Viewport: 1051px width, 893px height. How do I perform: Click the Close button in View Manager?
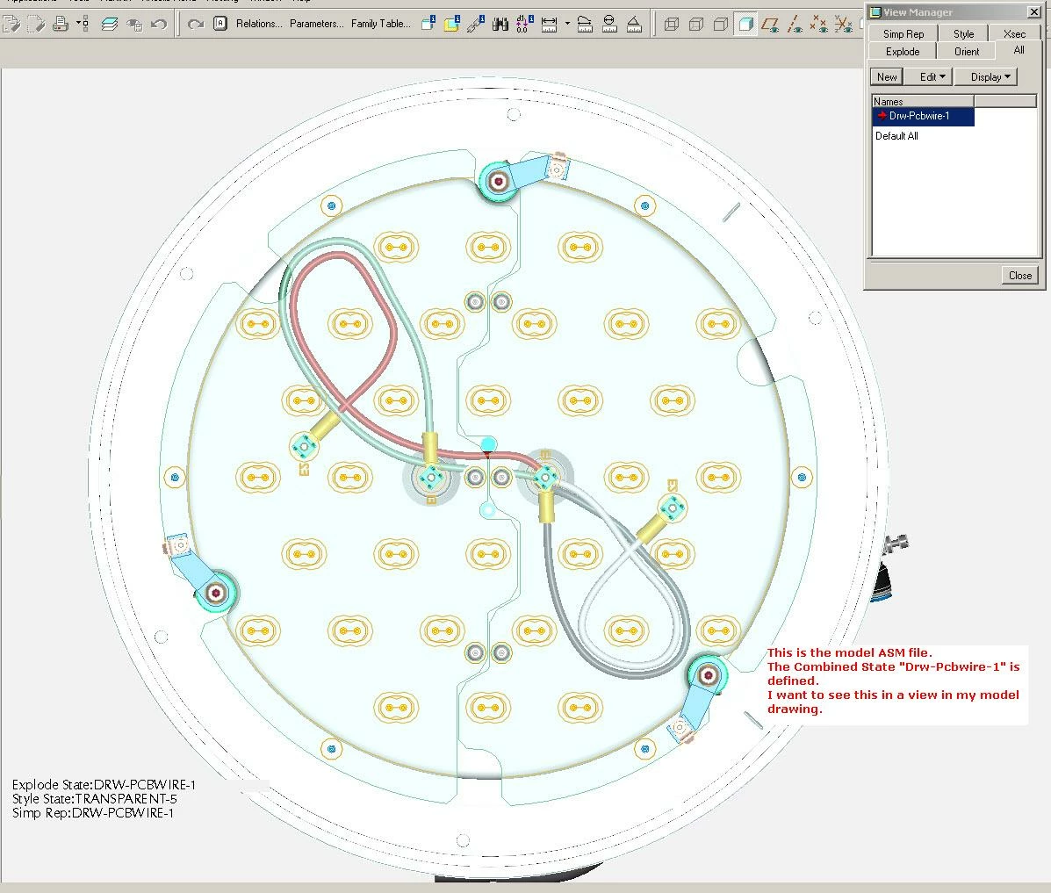[1019, 276]
